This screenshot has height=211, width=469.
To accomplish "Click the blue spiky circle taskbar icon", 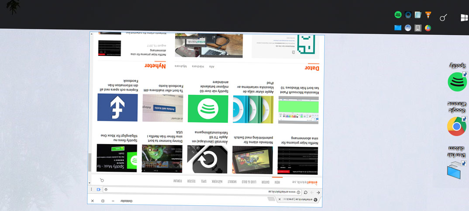I will click(408, 15).
